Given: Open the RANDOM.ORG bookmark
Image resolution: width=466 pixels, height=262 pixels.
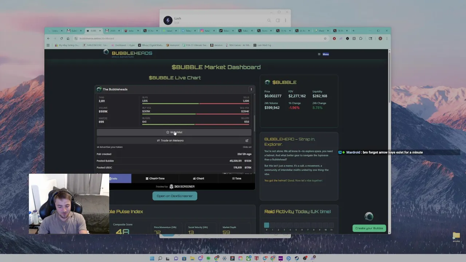Looking at the screenshot, I should tap(95, 45).
